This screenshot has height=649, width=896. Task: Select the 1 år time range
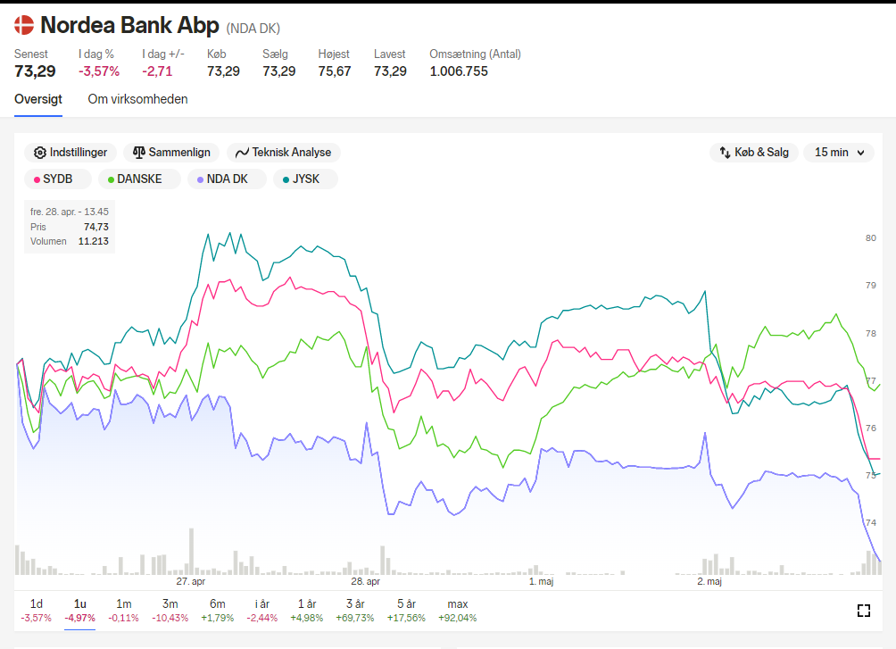point(307,610)
